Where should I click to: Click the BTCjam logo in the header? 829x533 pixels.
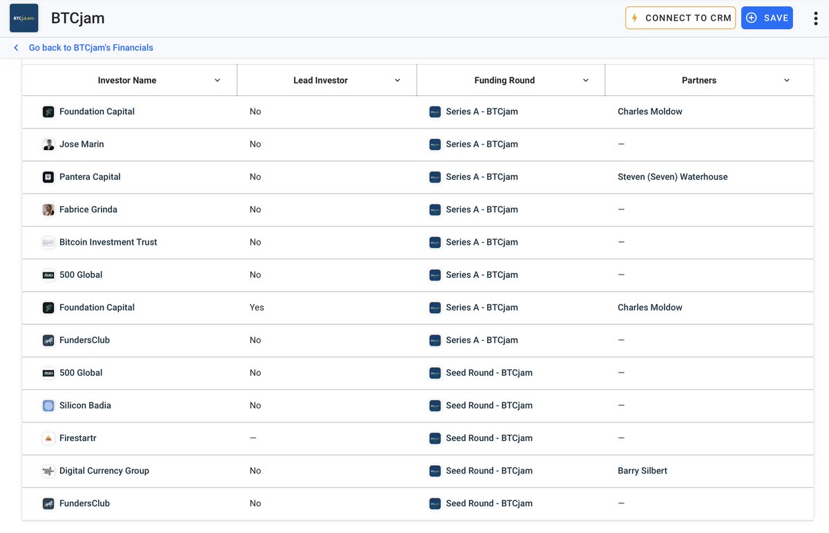pyautogui.click(x=24, y=18)
